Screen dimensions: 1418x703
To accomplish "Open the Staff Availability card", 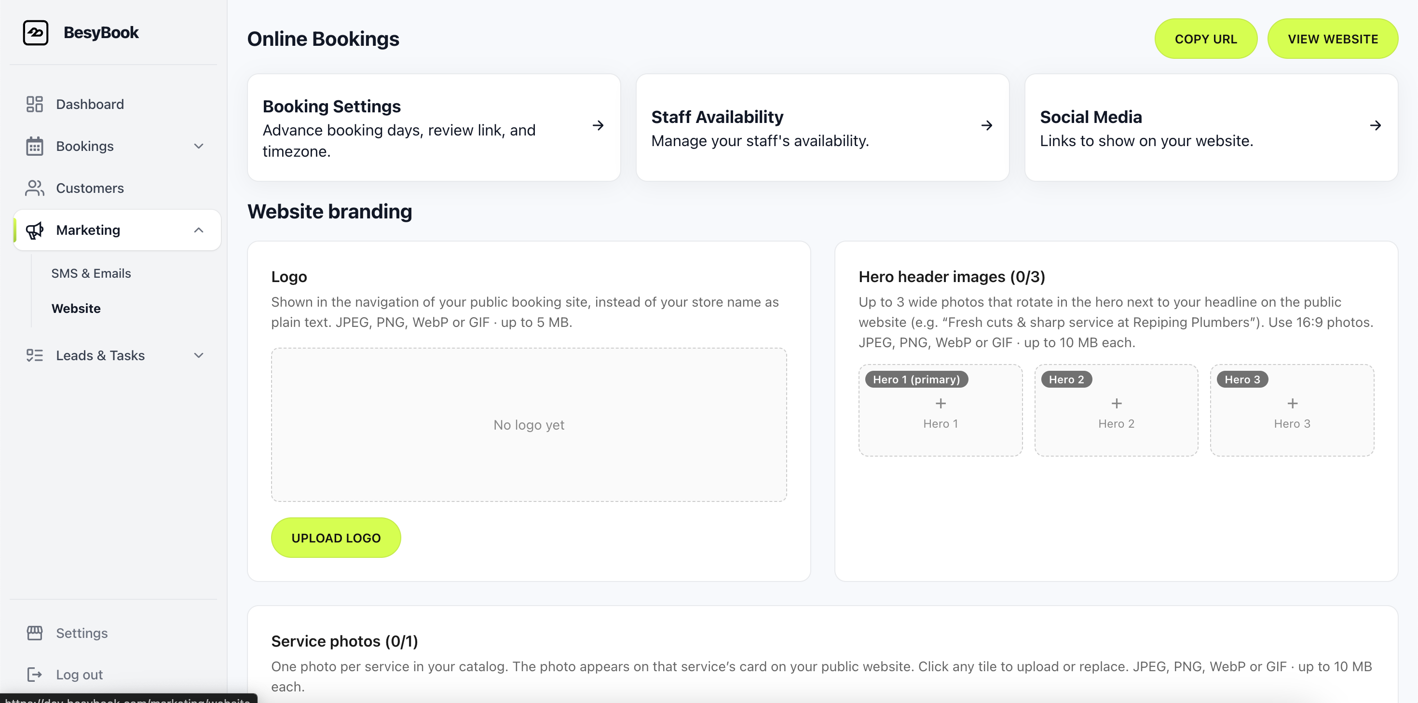I will pyautogui.click(x=822, y=127).
